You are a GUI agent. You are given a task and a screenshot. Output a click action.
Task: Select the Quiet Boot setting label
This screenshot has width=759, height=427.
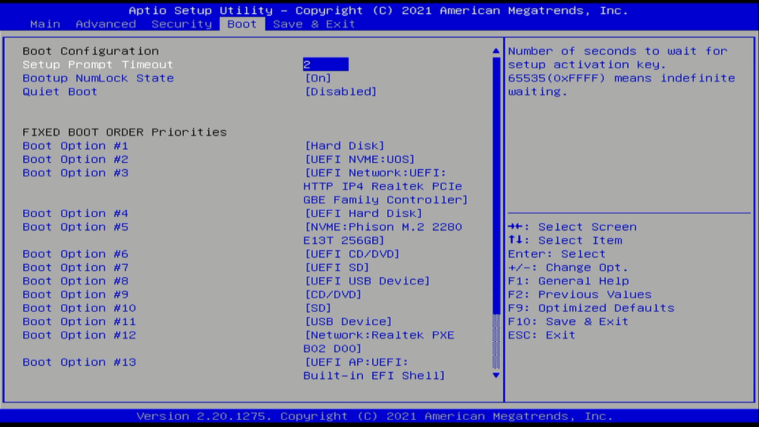tap(60, 92)
